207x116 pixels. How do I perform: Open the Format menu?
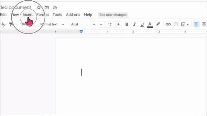pyautogui.click(x=42, y=15)
